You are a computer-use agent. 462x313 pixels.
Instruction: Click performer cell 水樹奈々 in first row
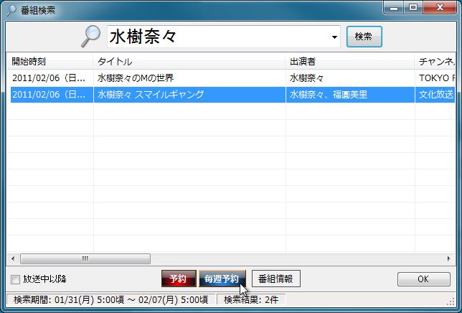click(306, 78)
